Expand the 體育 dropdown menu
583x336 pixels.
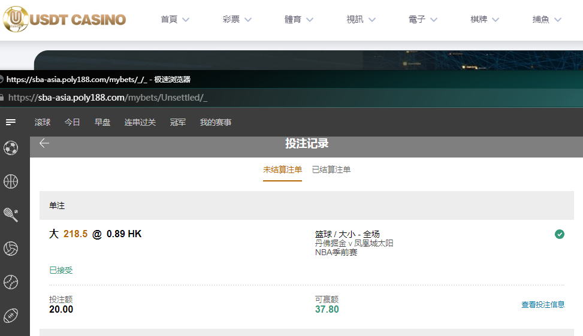pos(299,20)
